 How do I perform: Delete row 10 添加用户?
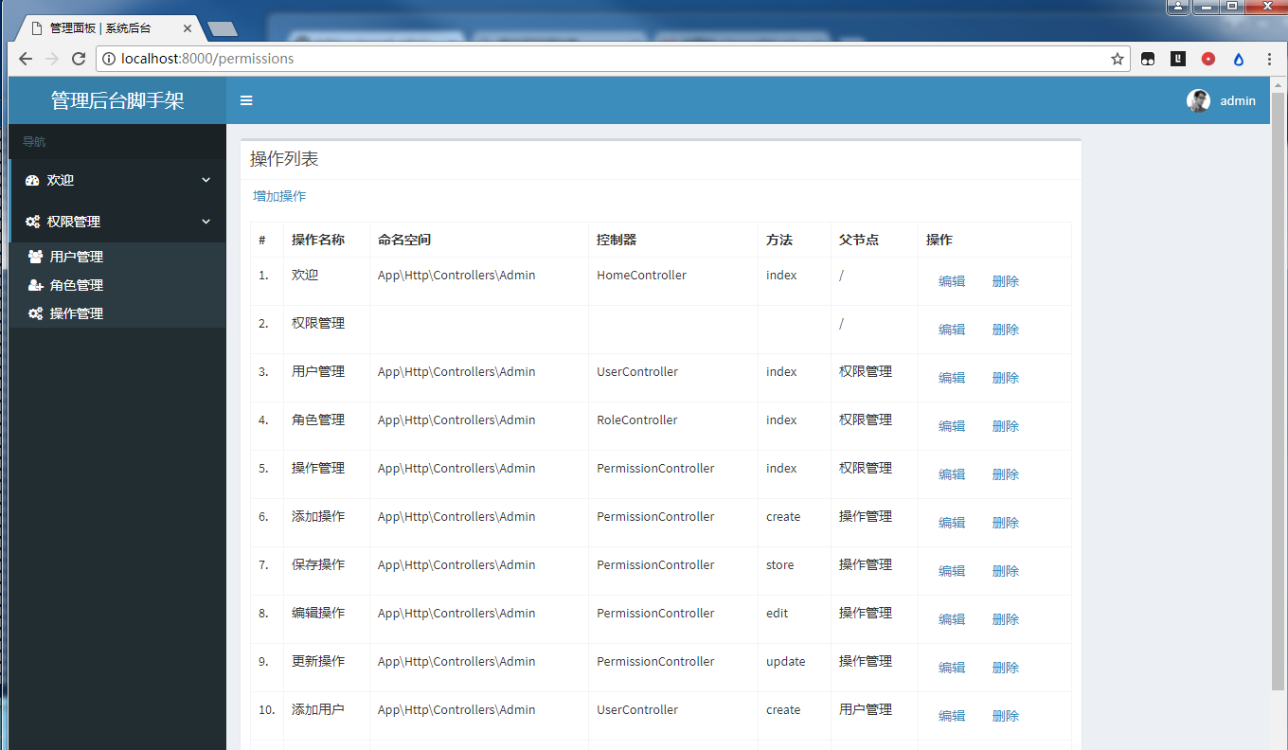pos(1006,716)
